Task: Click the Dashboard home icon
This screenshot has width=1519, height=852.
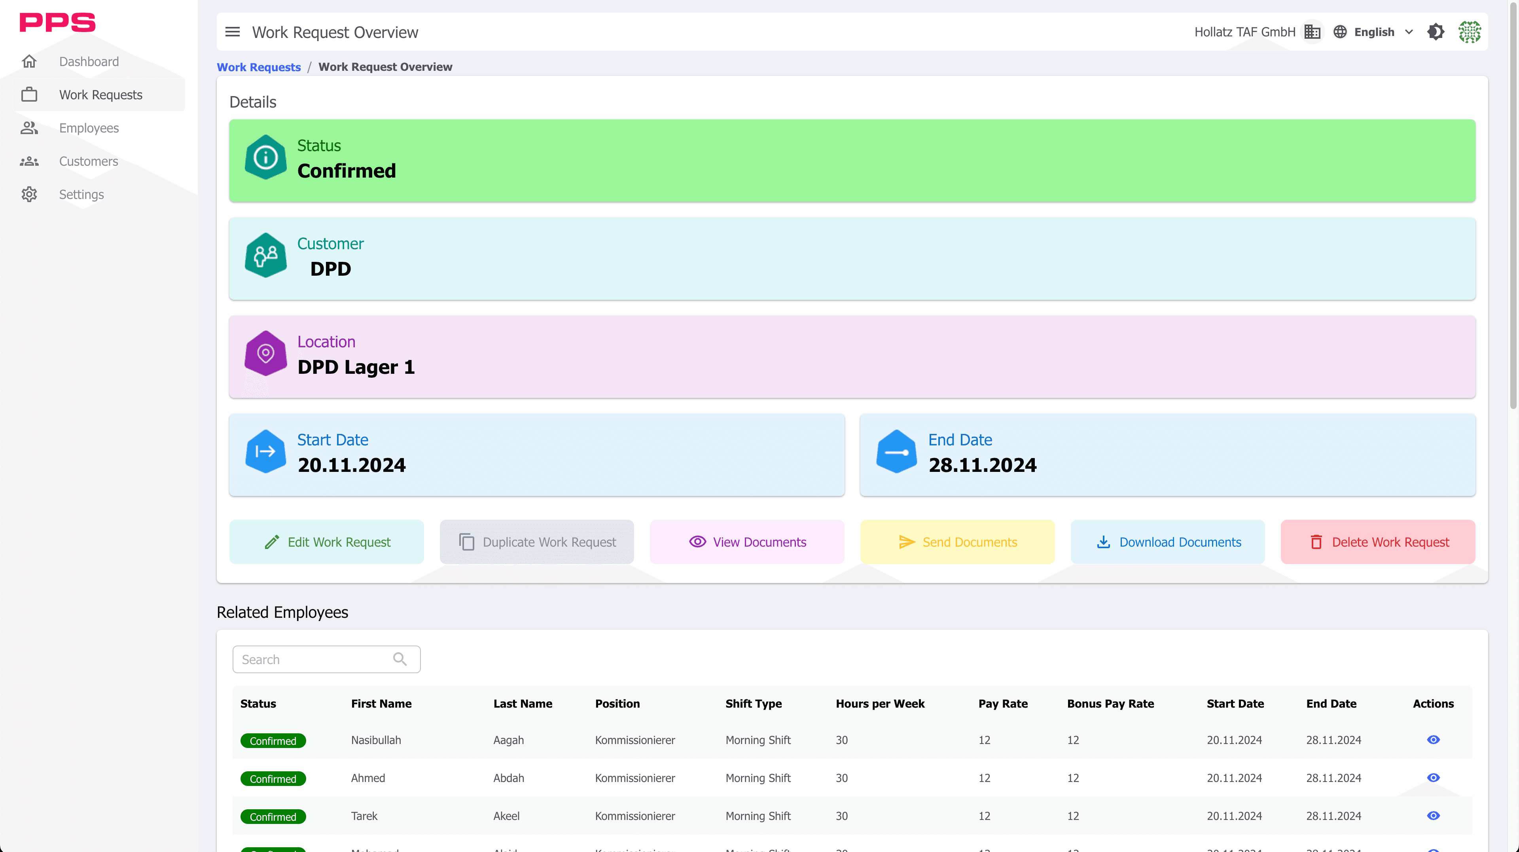Action: pyautogui.click(x=29, y=61)
